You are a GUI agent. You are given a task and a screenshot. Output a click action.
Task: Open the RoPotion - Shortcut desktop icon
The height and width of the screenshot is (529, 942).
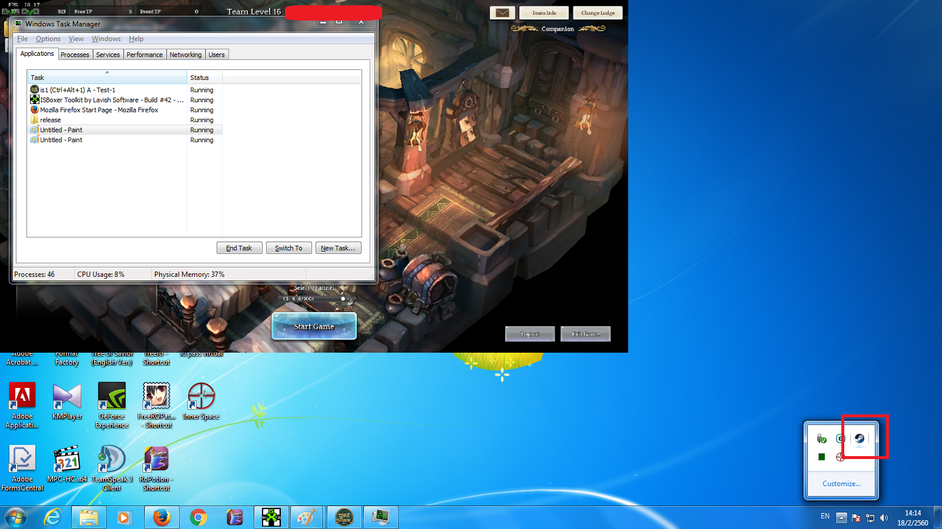click(x=157, y=468)
